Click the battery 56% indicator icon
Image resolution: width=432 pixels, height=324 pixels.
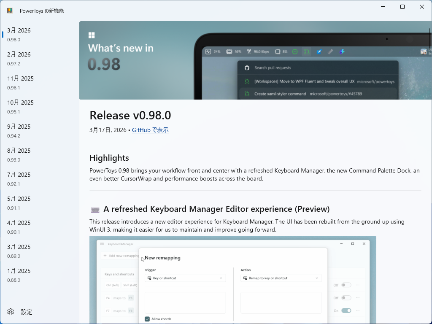point(229,51)
